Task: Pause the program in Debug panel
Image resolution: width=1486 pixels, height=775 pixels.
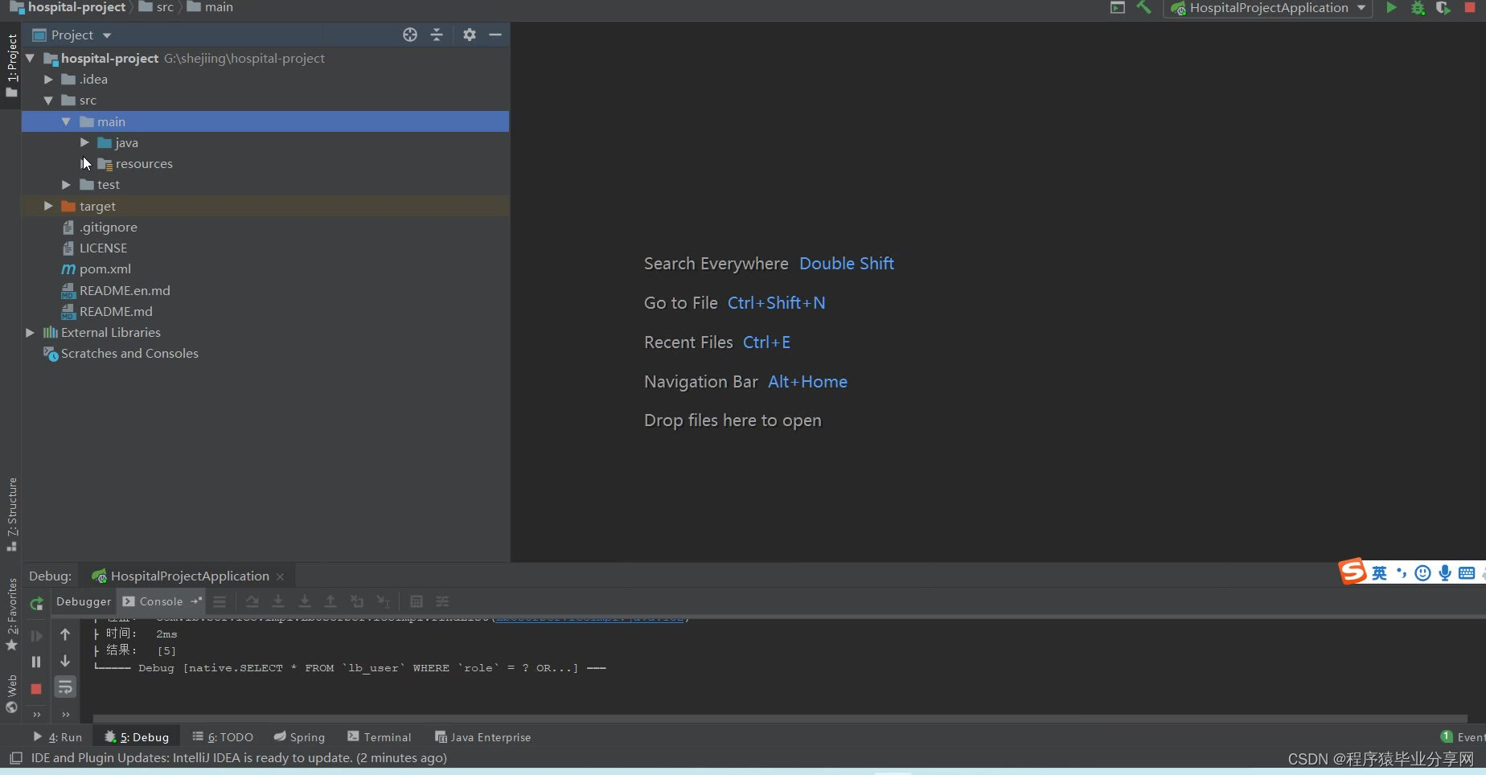Action: click(36, 662)
